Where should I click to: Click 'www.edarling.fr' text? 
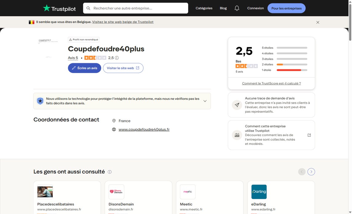[263, 209]
